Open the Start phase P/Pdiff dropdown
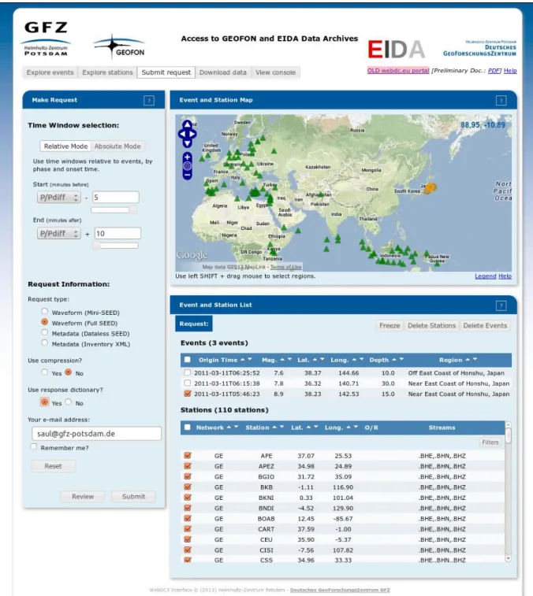This screenshot has width=533, height=596. point(59,198)
